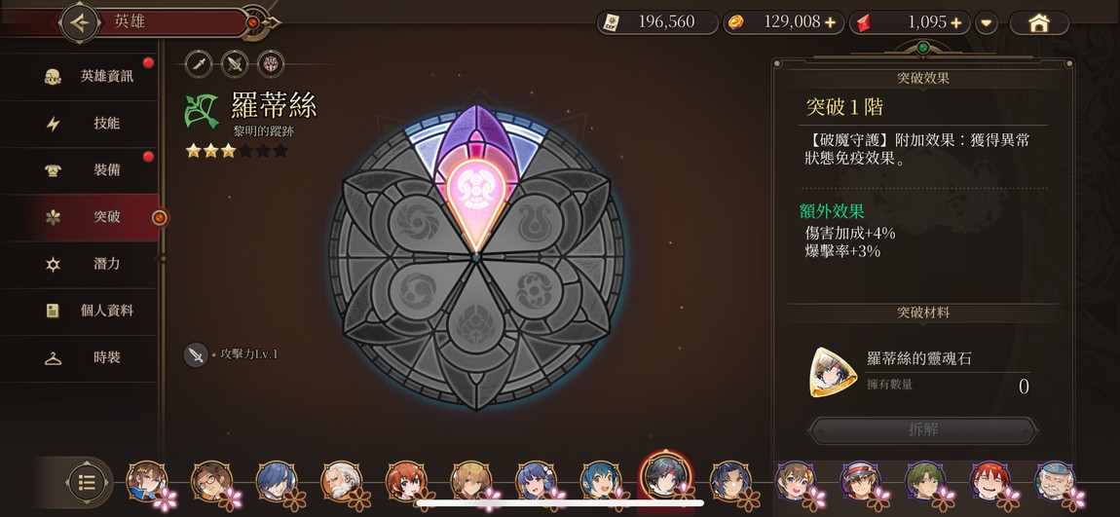Open the hero list menu icon
Image resolution: width=1120 pixels, height=517 pixels.
click(87, 483)
